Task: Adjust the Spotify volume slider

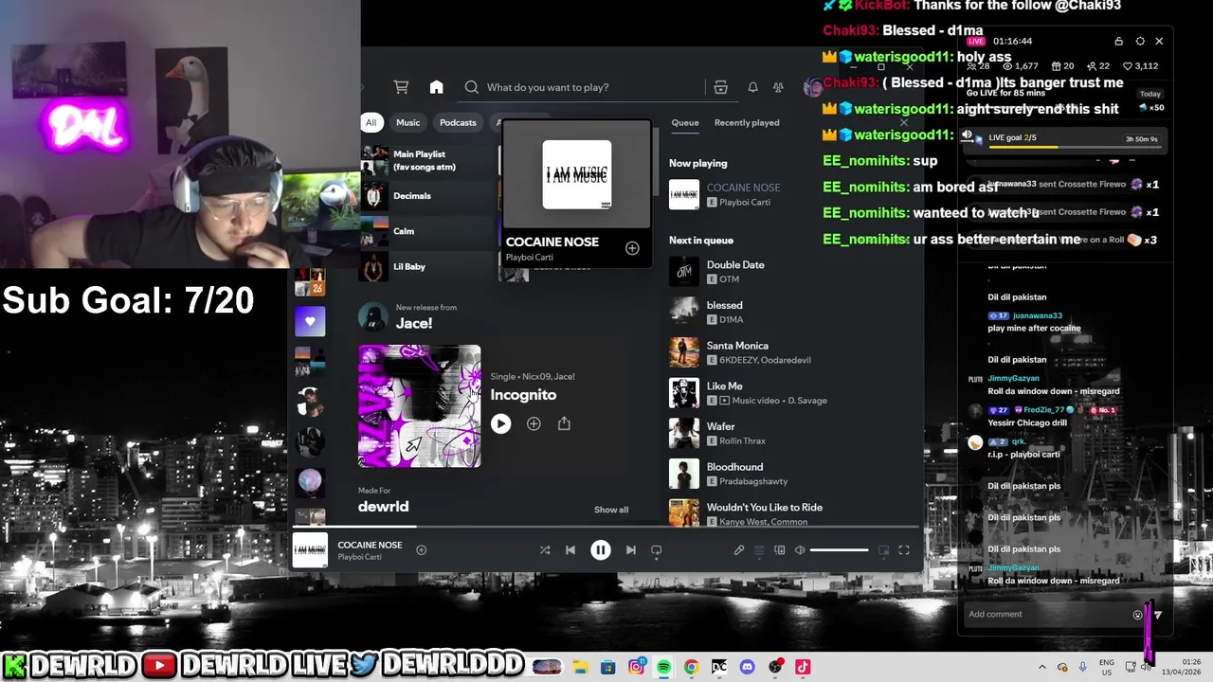Action: coord(840,550)
